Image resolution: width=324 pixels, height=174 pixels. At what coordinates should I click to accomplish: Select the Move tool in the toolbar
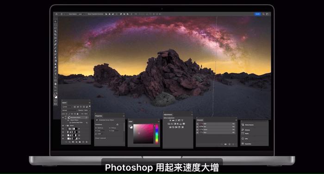click(56, 21)
